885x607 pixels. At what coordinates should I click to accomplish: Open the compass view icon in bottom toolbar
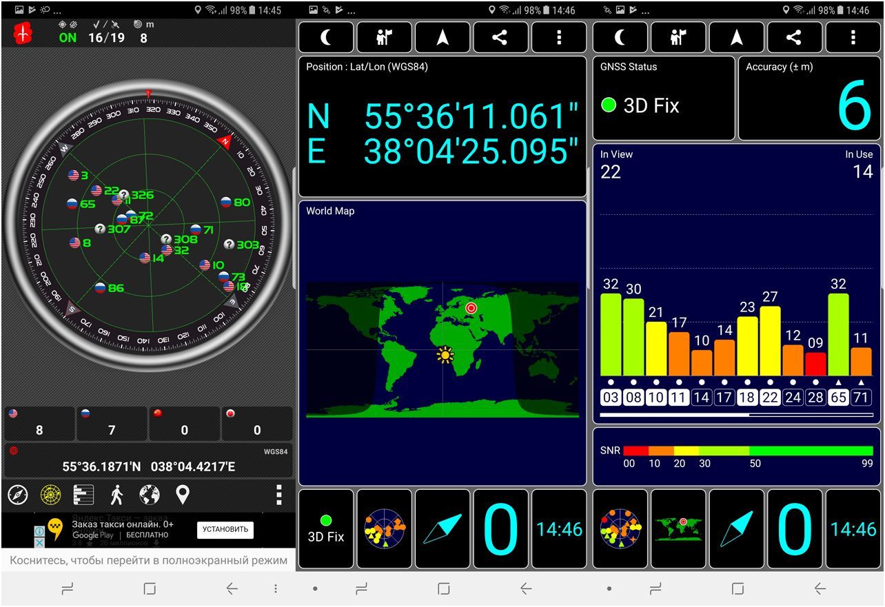18,495
